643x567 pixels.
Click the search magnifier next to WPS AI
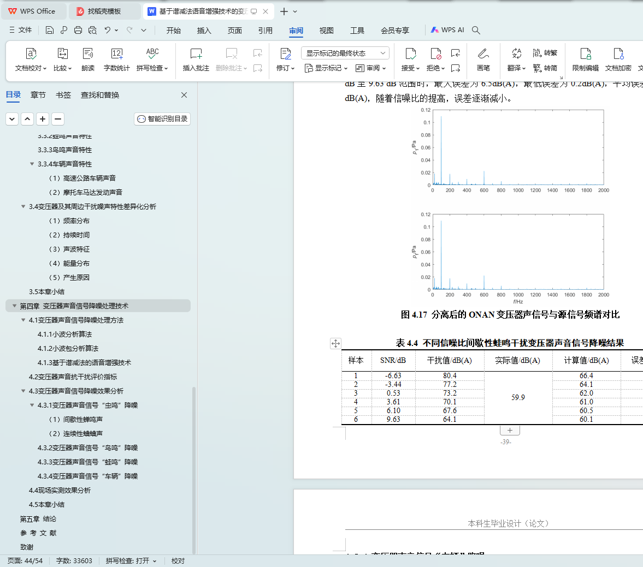(476, 30)
